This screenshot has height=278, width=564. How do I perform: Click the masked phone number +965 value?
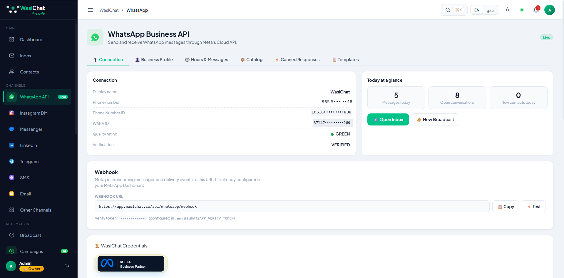[x=335, y=102]
